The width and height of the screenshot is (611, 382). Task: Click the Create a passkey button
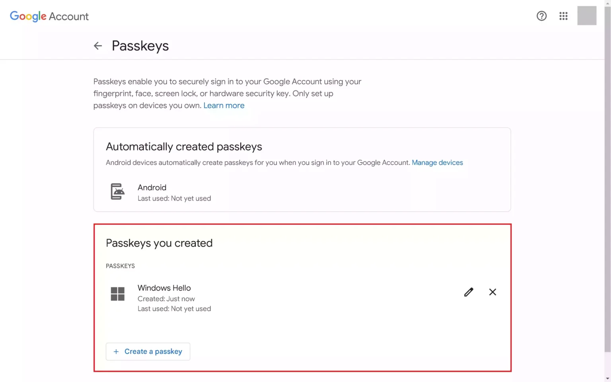[148, 351]
